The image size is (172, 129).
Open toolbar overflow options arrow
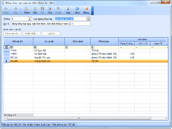(92, 14)
